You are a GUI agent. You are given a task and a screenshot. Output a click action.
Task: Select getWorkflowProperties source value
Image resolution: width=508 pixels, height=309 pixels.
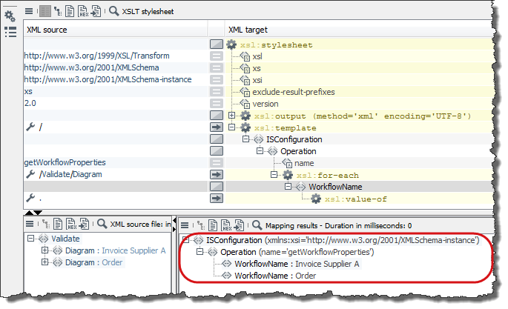pos(65,162)
